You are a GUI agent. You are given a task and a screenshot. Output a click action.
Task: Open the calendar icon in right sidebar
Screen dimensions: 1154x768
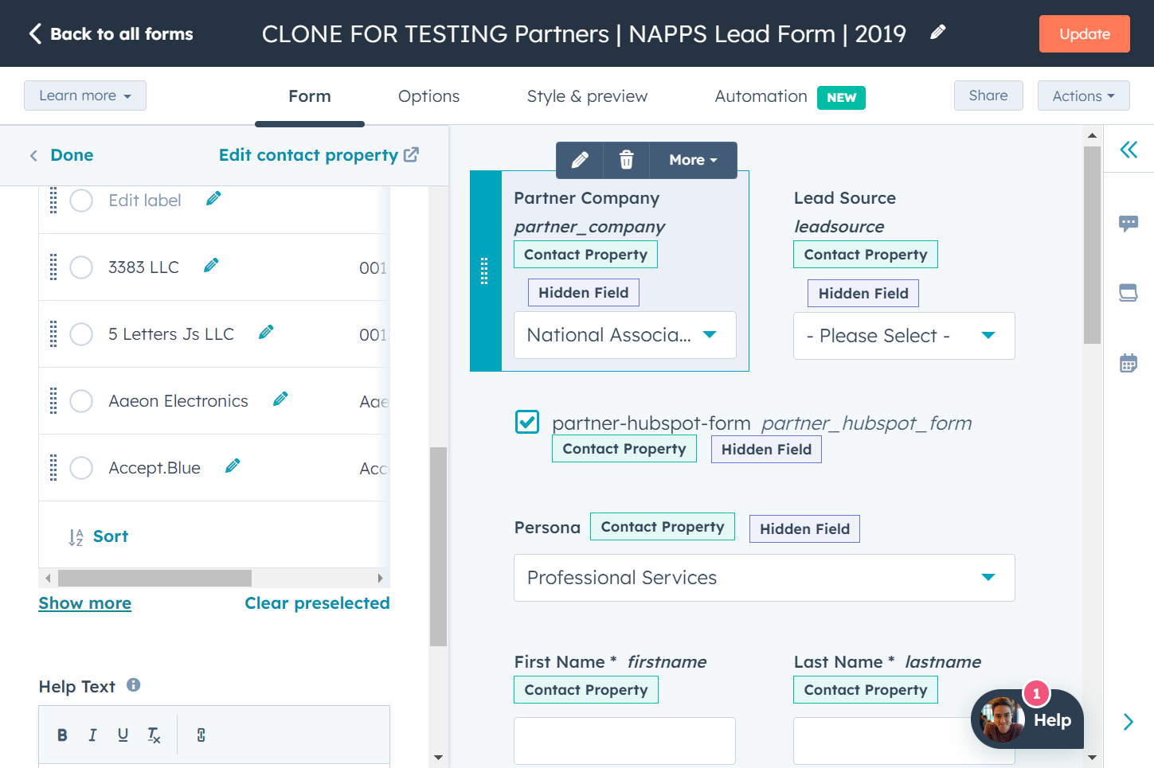[x=1129, y=363]
